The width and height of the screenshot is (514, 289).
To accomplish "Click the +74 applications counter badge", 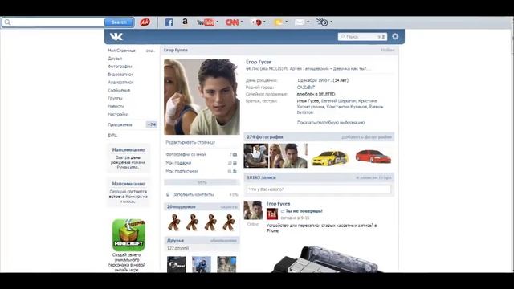I will pos(152,124).
